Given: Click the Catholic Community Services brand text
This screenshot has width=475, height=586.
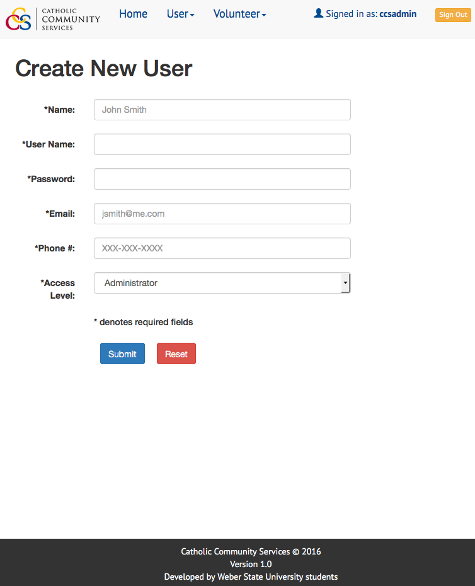Looking at the screenshot, I should (71, 19).
